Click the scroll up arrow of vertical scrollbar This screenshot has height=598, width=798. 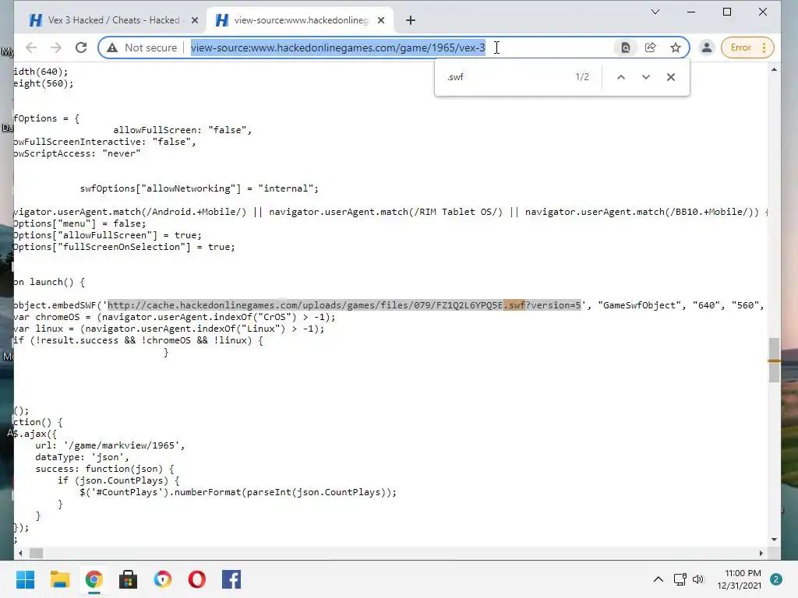click(774, 69)
